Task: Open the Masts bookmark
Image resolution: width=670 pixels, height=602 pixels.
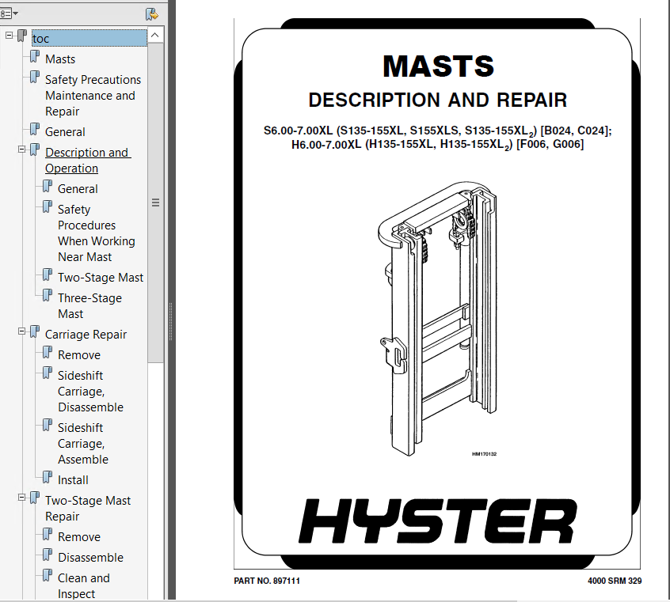Action: pyautogui.click(x=60, y=59)
